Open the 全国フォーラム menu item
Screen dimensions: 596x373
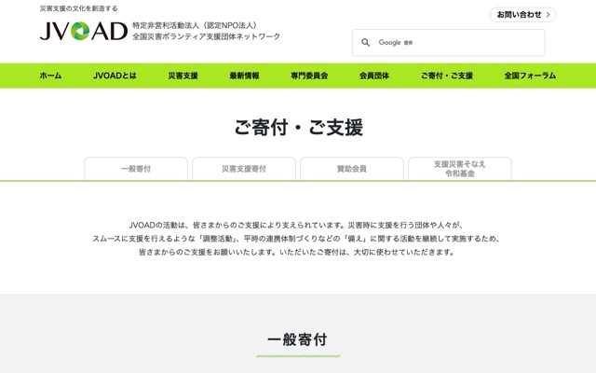click(530, 76)
